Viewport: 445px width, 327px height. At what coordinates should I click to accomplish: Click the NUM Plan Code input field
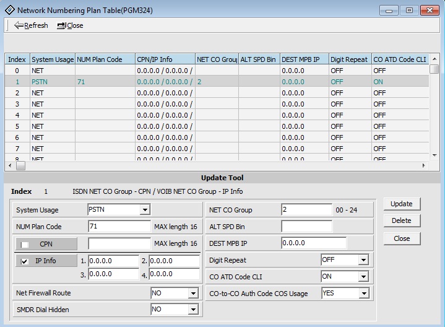tap(119, 227)
